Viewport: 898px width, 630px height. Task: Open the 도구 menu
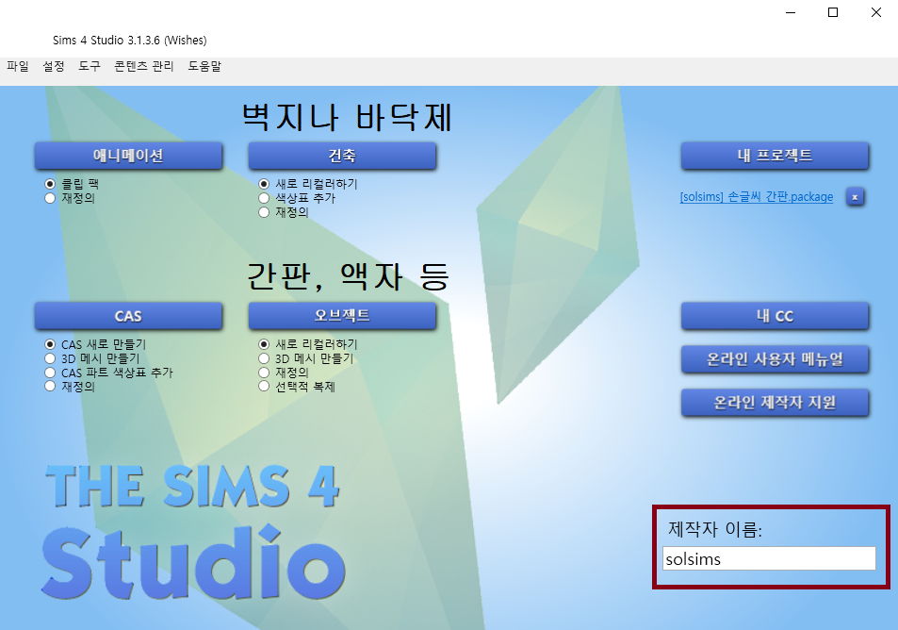point(90,67)
